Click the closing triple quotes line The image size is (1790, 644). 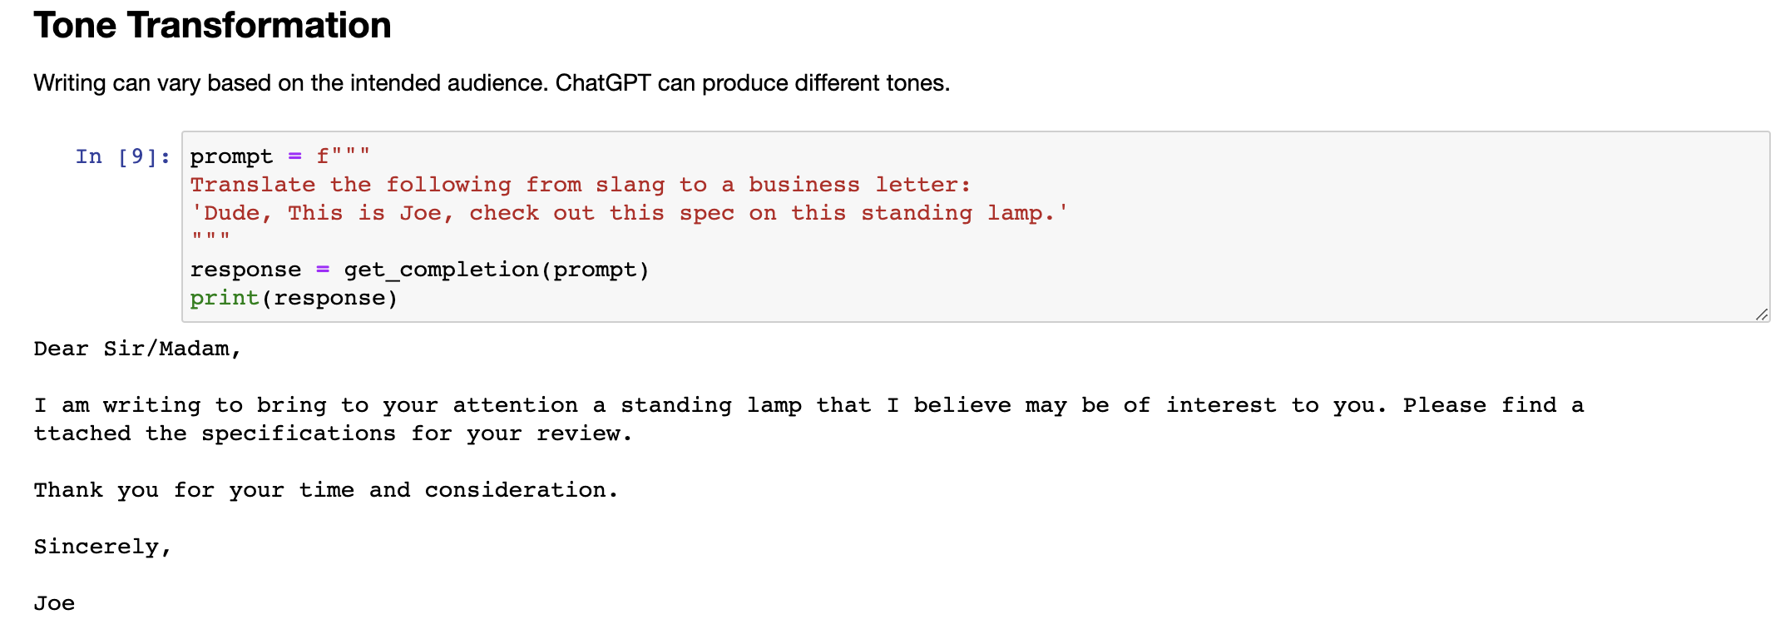click(210, 238)
